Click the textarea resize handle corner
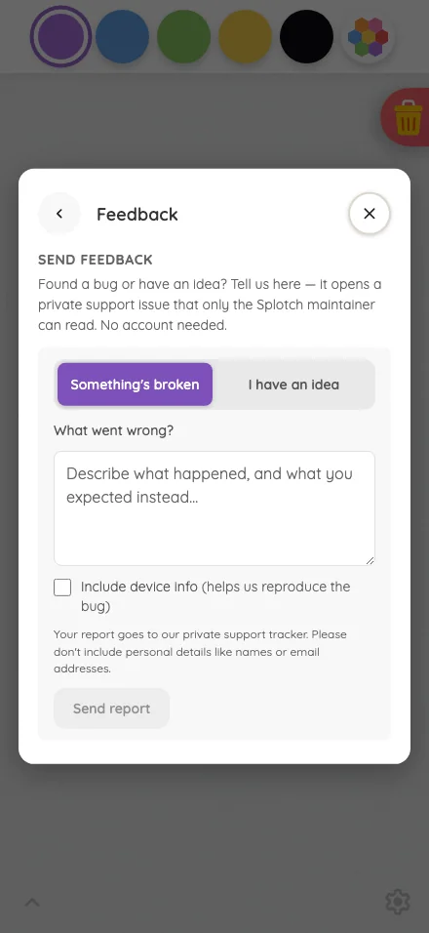This screenshot has height=933, width=429. pyautogui.click(x=370, y=560)
